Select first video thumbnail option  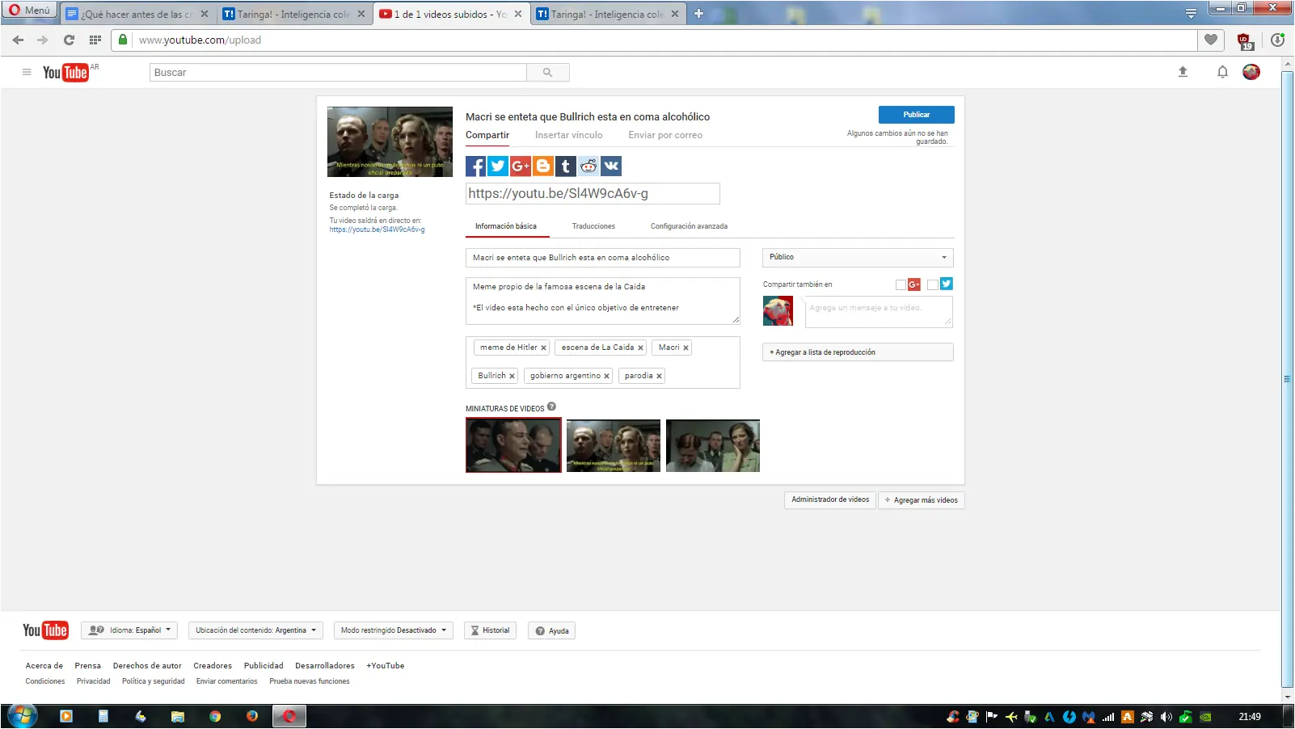(x=513, y=445)
